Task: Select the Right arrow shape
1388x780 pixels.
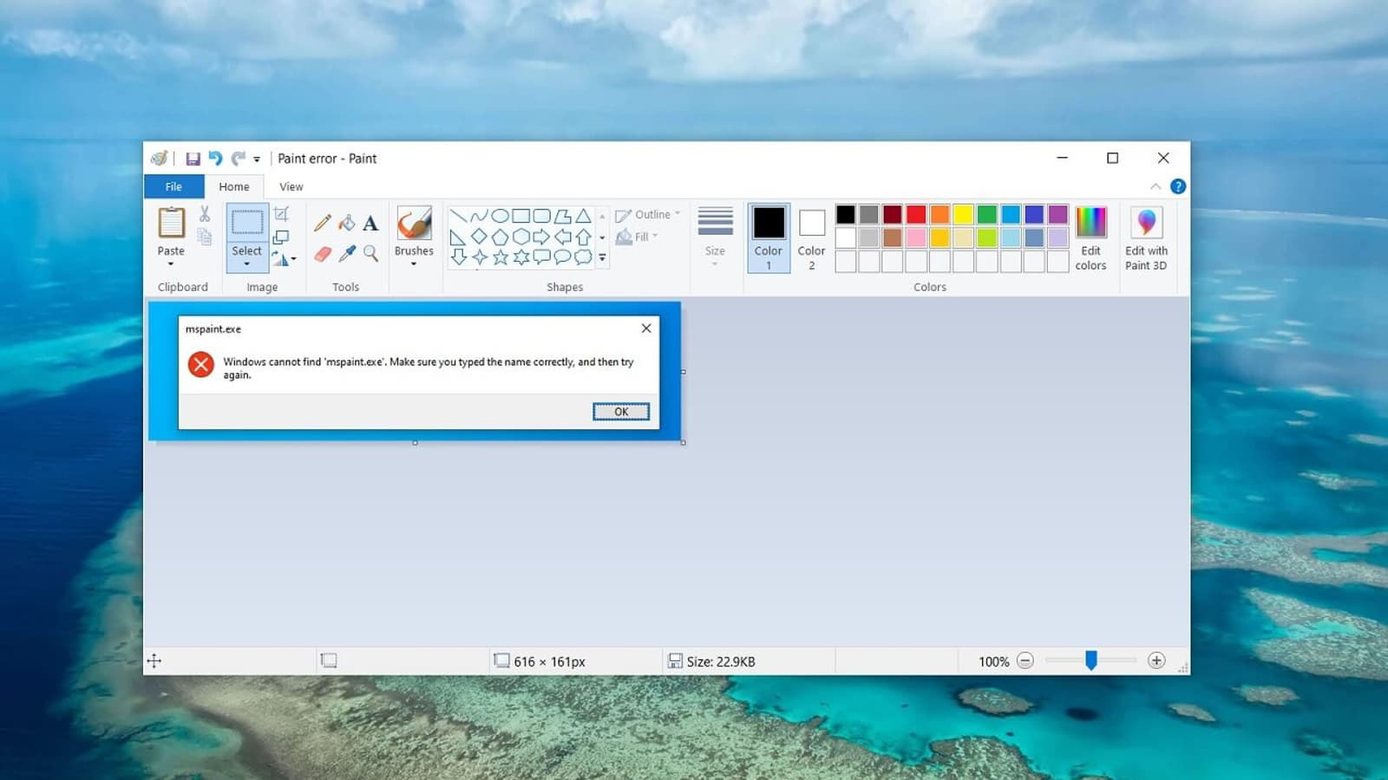Action: [541, 237]
